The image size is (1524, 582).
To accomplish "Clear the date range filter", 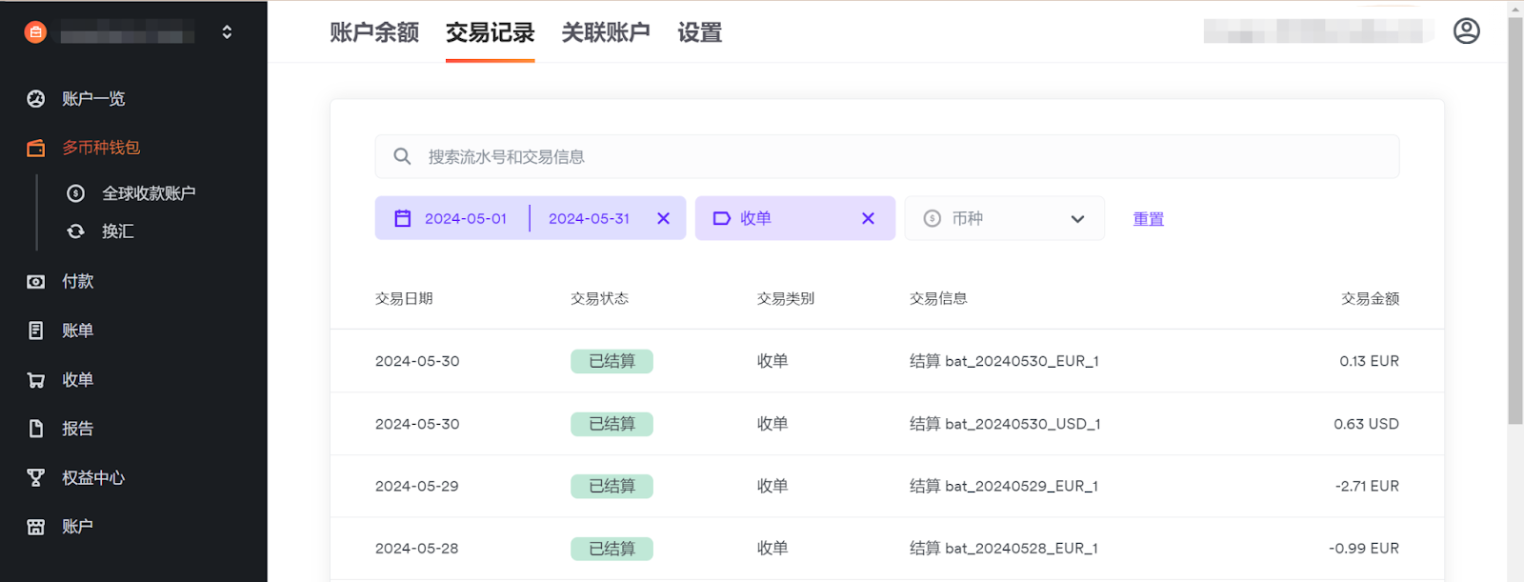I will pos(663,219).
